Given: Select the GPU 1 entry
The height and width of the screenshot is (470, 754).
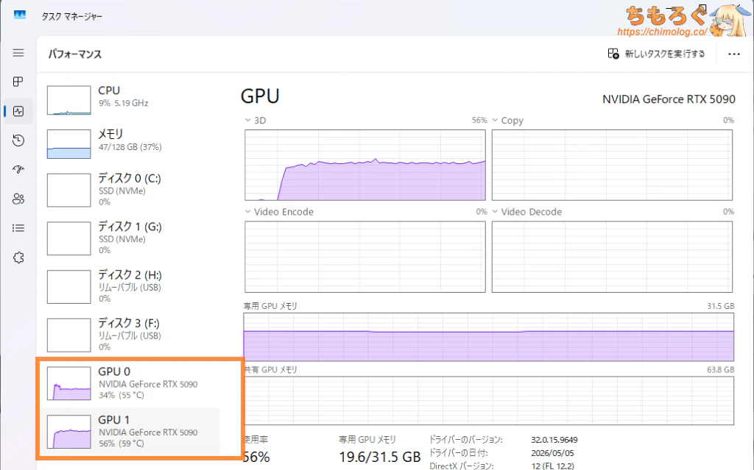Looking at the screenshot, I should [128, 432].
